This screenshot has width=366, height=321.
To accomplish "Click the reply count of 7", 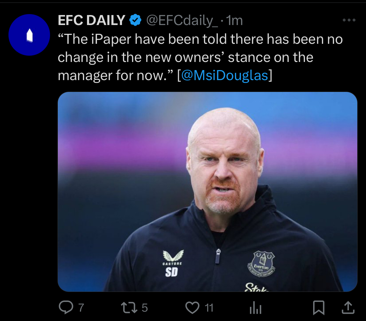I will point(81,308).
